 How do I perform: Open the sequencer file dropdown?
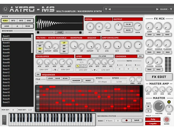click(52, 83)
